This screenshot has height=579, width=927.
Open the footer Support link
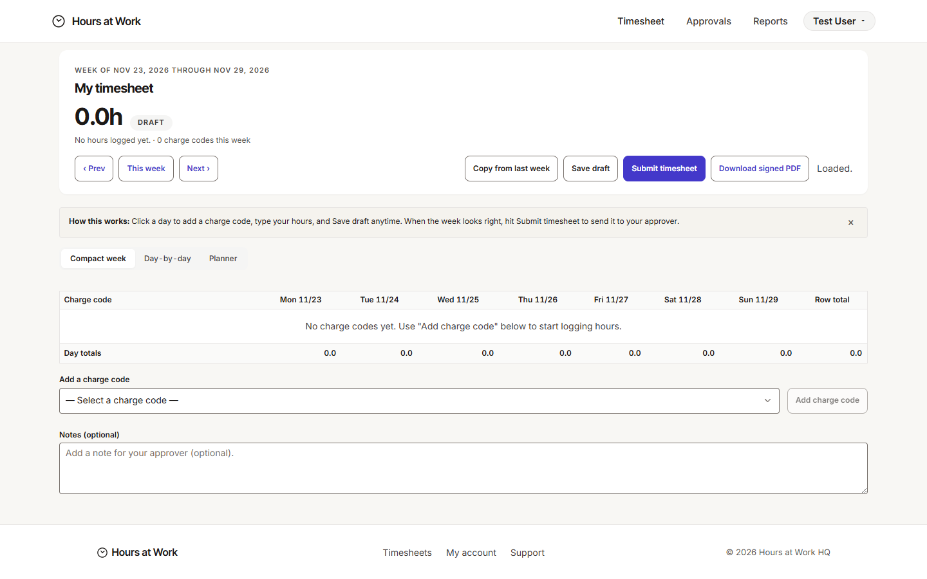tap(527, 553)
